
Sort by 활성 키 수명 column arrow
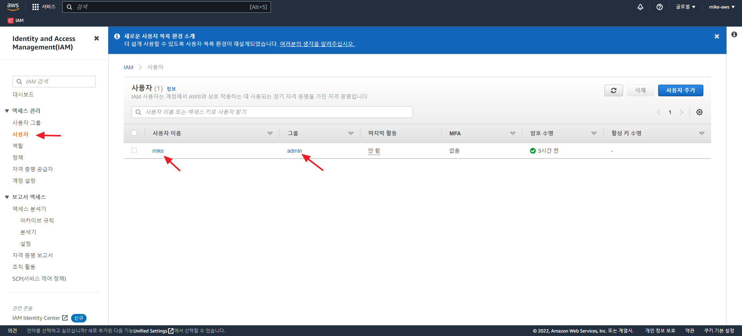coord(702,133)
